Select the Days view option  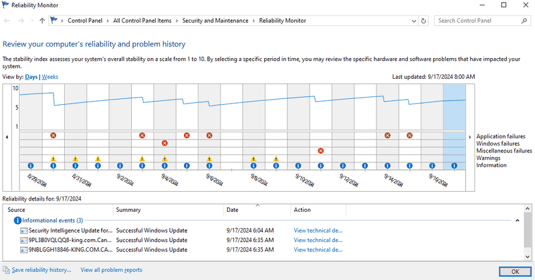31,77
